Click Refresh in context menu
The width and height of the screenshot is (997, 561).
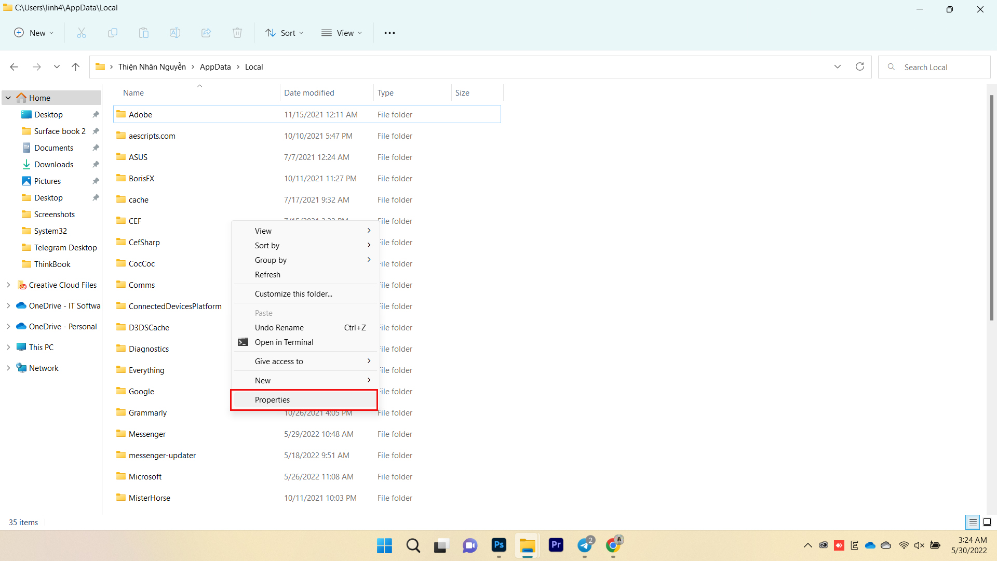305,274
